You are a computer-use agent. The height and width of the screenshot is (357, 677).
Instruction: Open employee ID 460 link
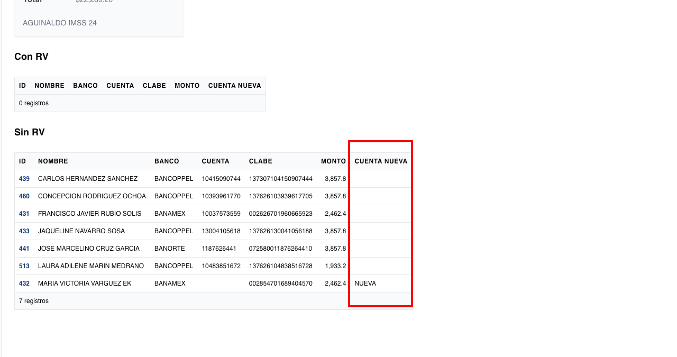(24, 196)
